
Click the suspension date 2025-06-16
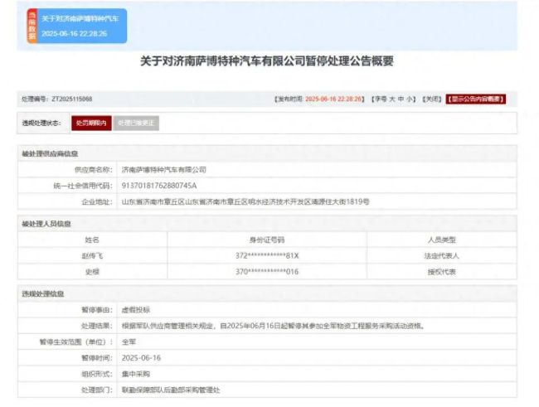pos(141,358)
